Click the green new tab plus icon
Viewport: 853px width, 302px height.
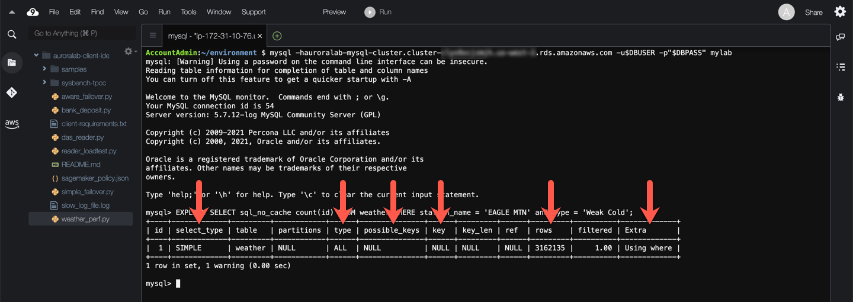click(277, 36)
